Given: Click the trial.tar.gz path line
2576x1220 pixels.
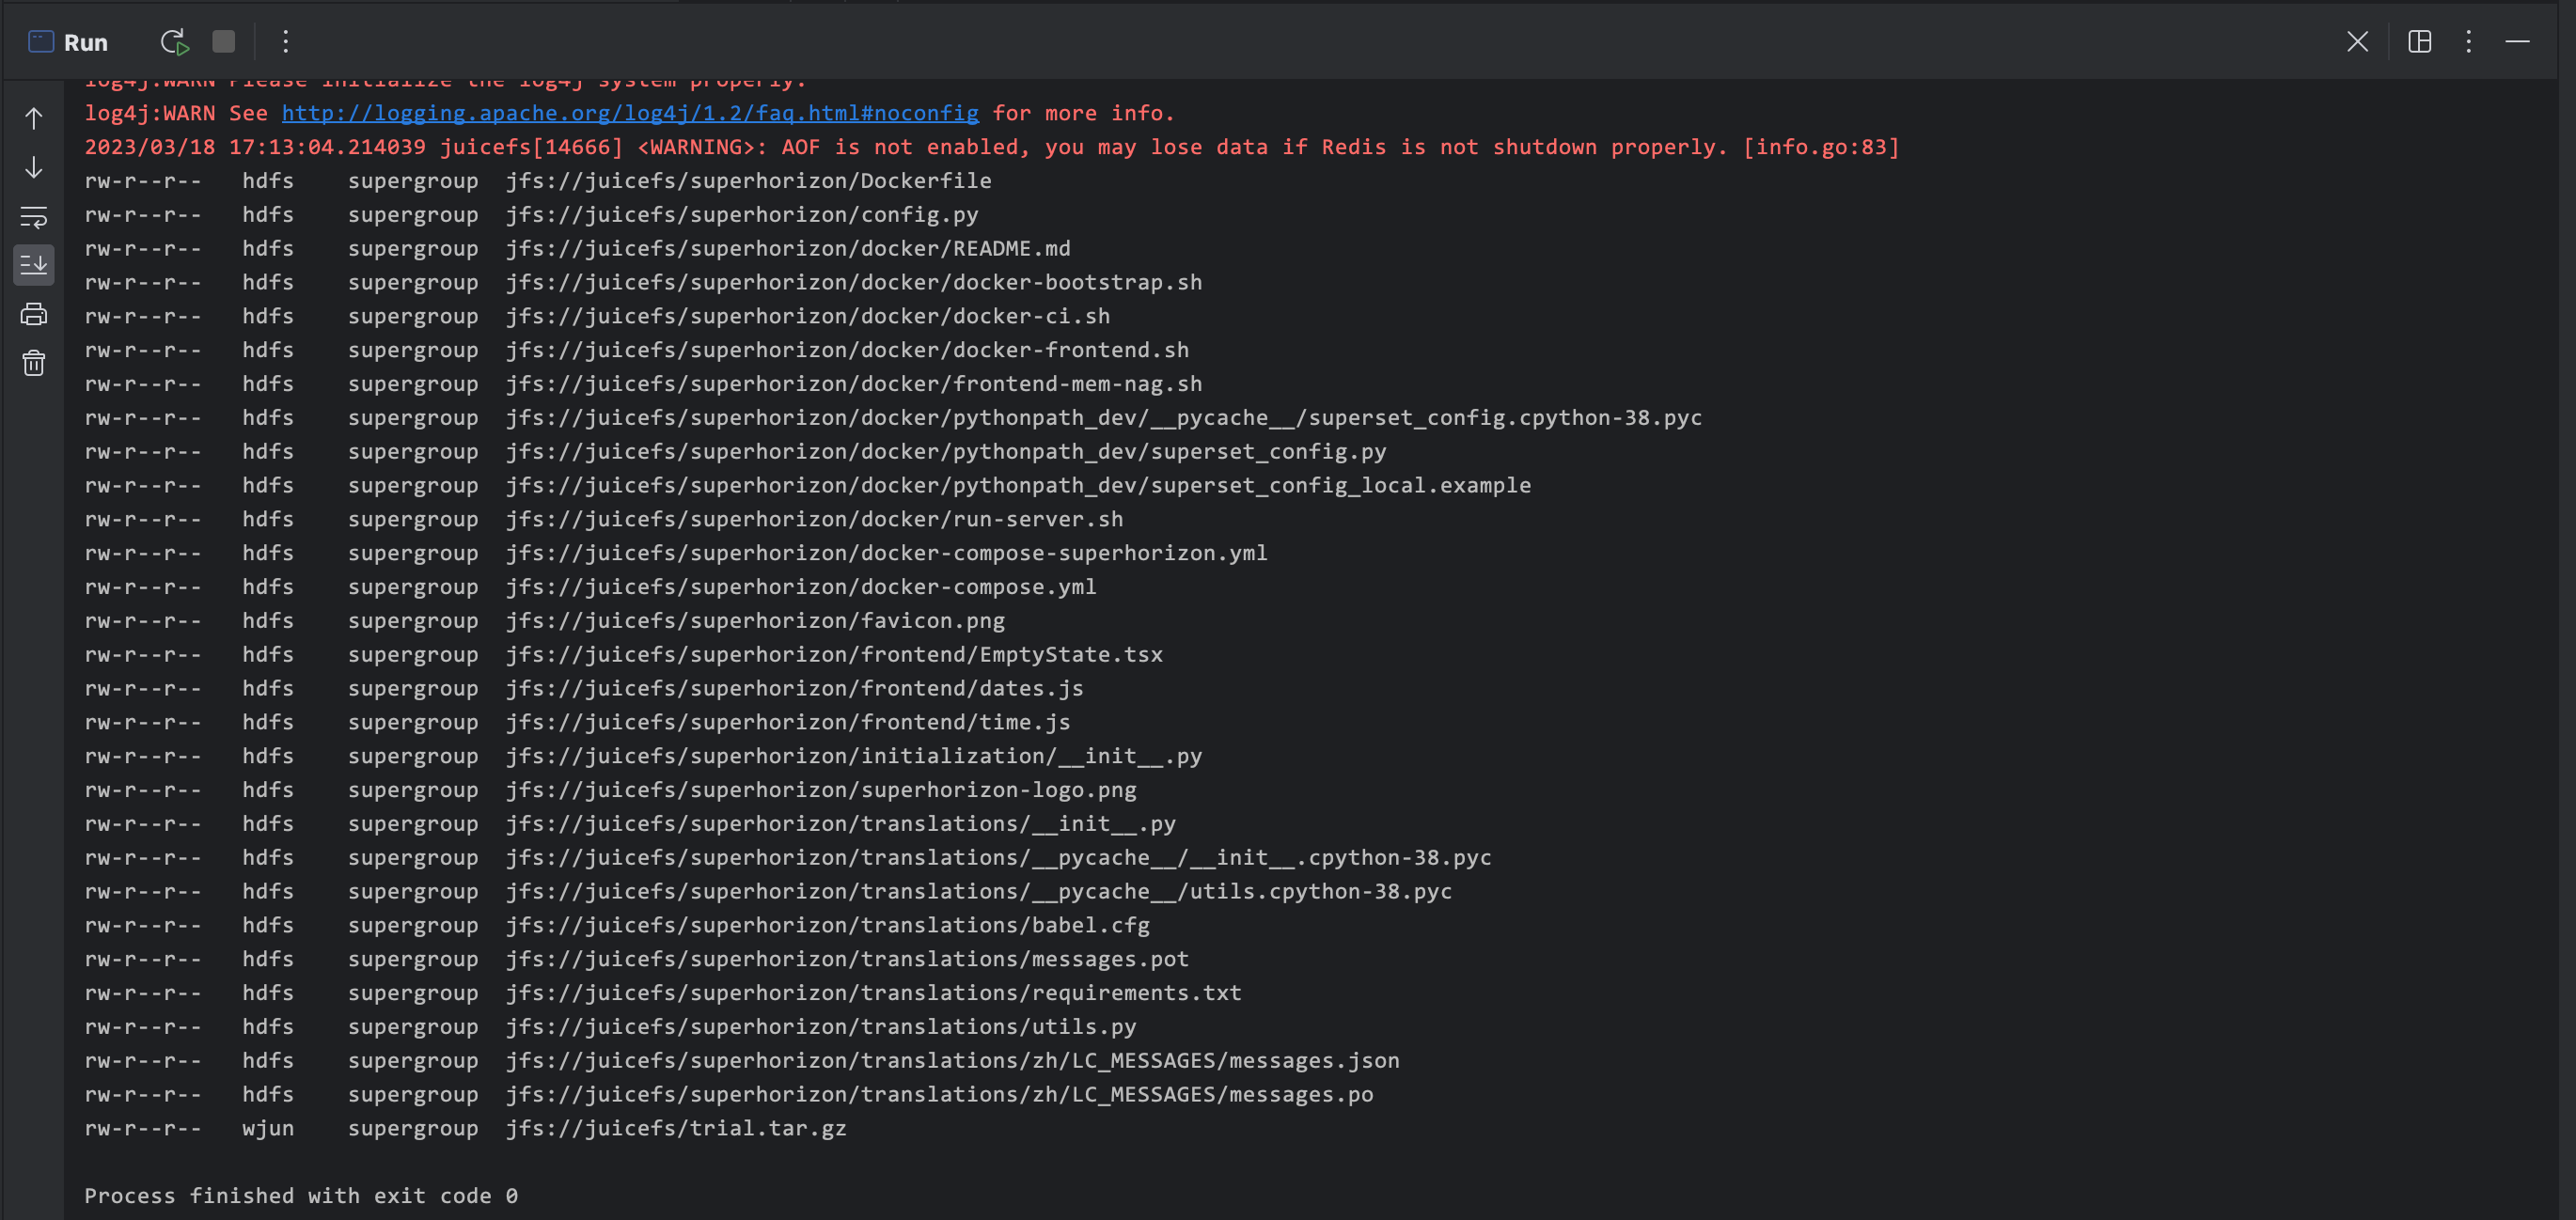Looking at the screenshot, I should [675, 1128].
